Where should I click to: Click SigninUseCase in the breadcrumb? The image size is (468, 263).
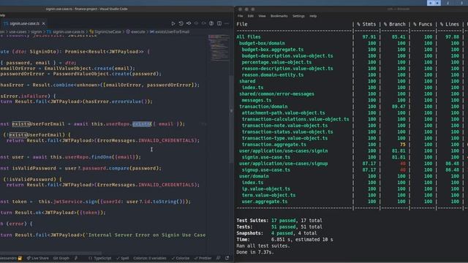[x=105, y=31]
